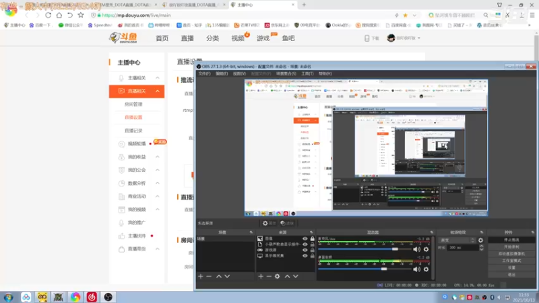
Task: Remove selected source with minus icon
Action: (269, 276)
